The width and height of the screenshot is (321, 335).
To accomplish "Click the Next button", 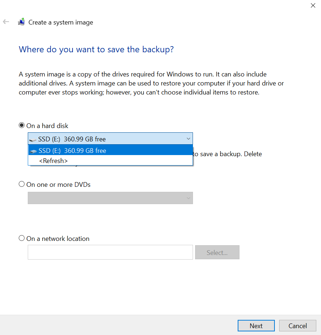I will [x=256, y=326].
